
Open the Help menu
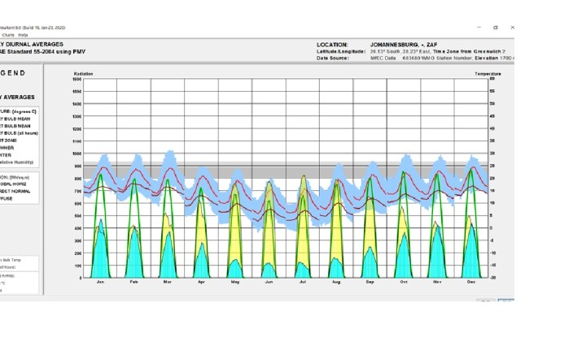tap(24, 35)
